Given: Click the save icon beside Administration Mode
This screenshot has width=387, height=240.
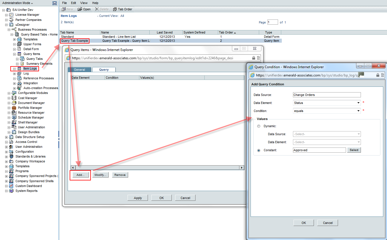Looking at the screenshot, I should (54, 3).
